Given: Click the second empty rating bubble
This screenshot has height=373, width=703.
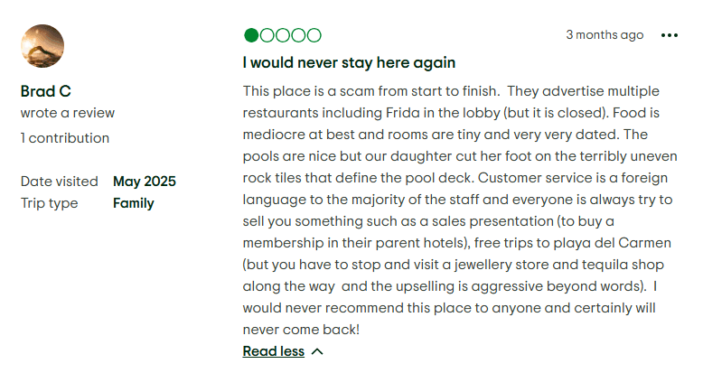Looking at the screenshot, I should 267,35.
